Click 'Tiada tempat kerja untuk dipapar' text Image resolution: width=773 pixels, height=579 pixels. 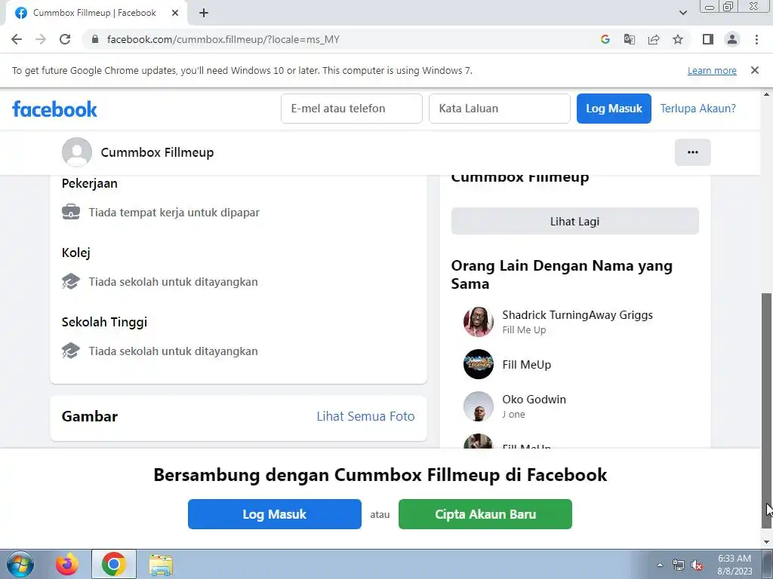click(174, 212)
